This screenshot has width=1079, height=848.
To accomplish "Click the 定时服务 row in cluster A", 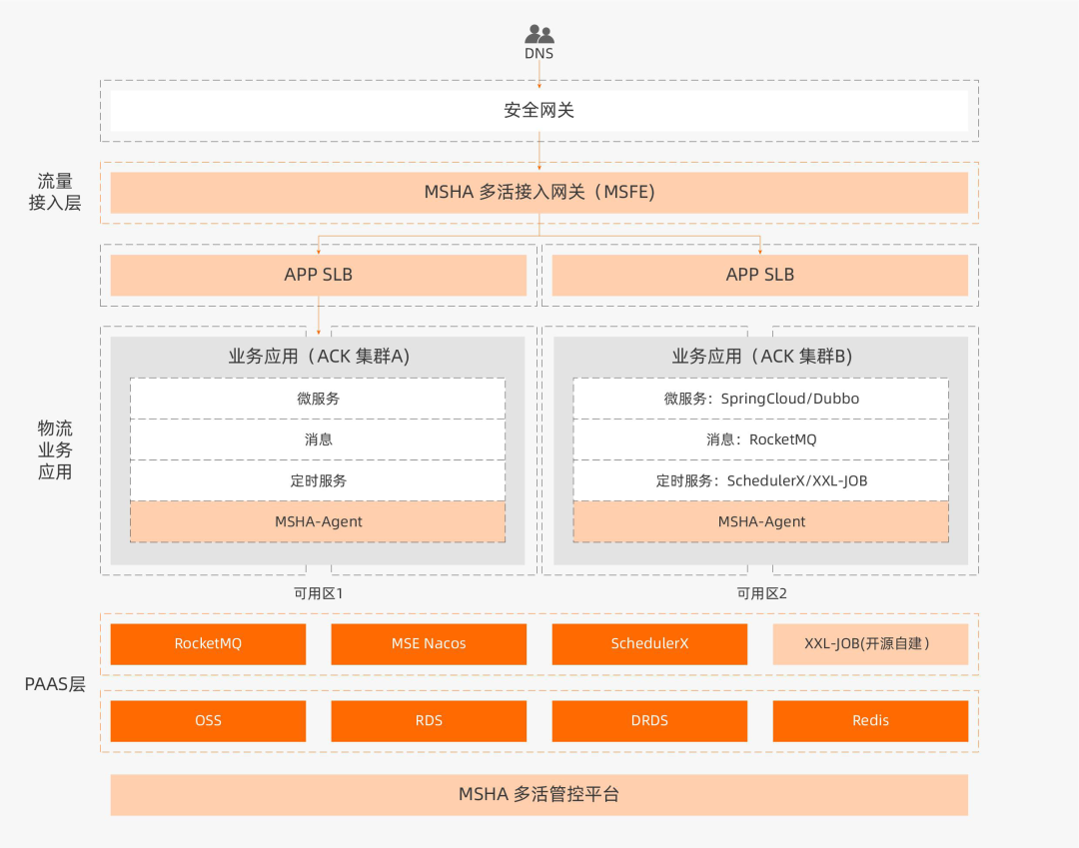I will click(318, 480).
